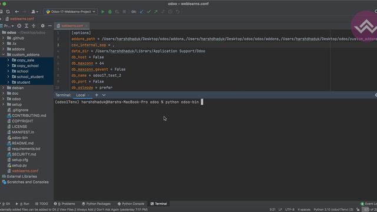Select the doc folder

tap(15, 93)
